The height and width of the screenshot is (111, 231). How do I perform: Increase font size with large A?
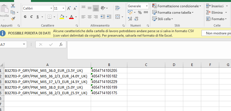(69, 8)
